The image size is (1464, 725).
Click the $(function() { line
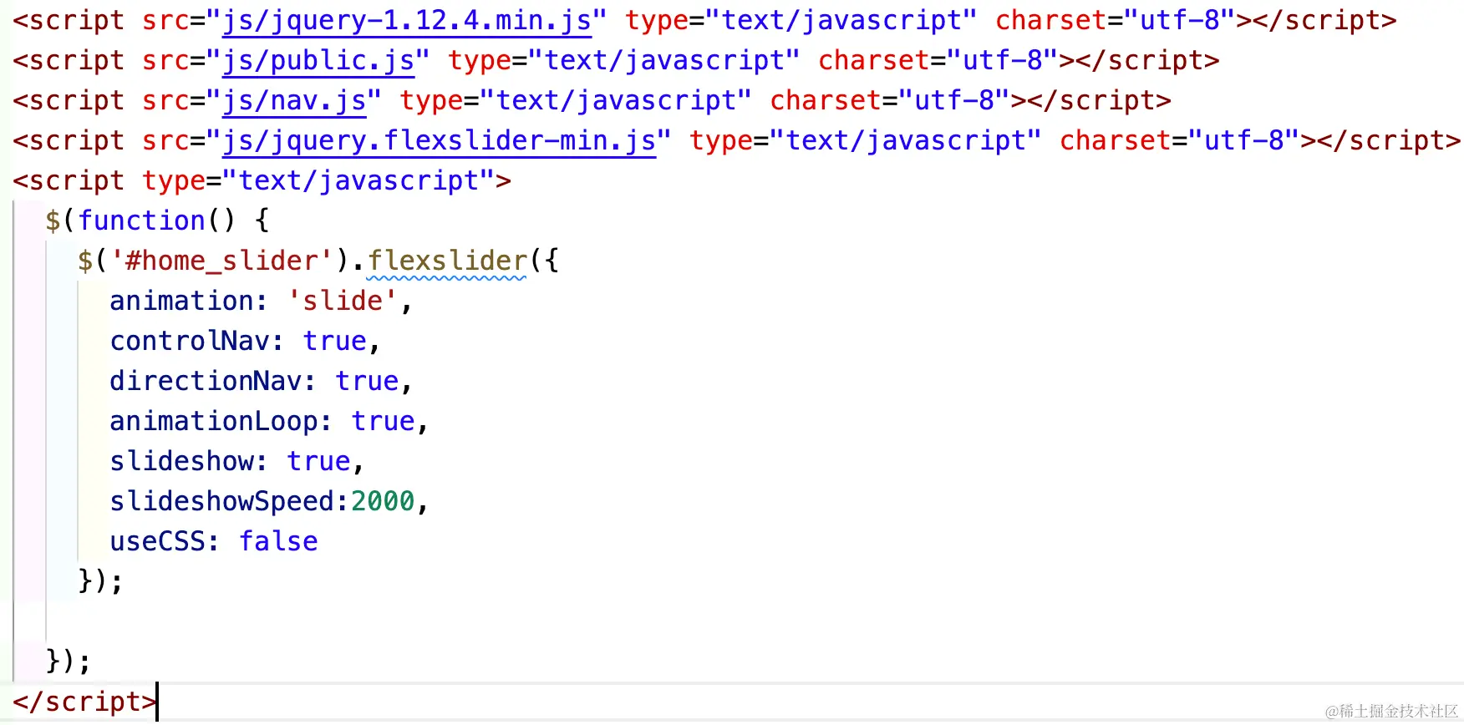pyautogui.click(x=157, y=221)
